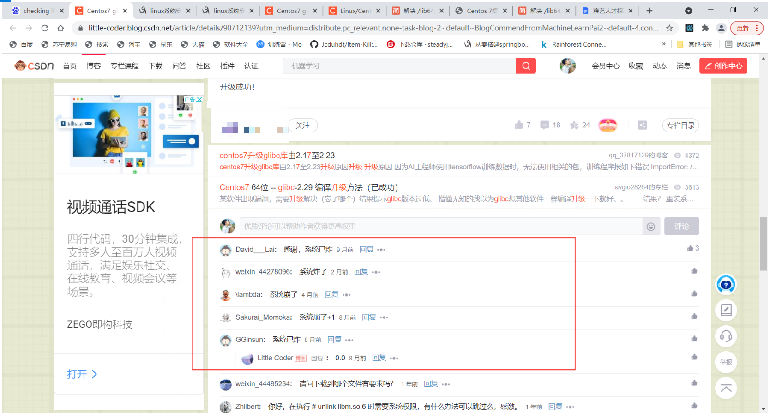Open 博客 in CSDN navigation
Viewport: 782px width, 413px height.
[x=93, y=66]
